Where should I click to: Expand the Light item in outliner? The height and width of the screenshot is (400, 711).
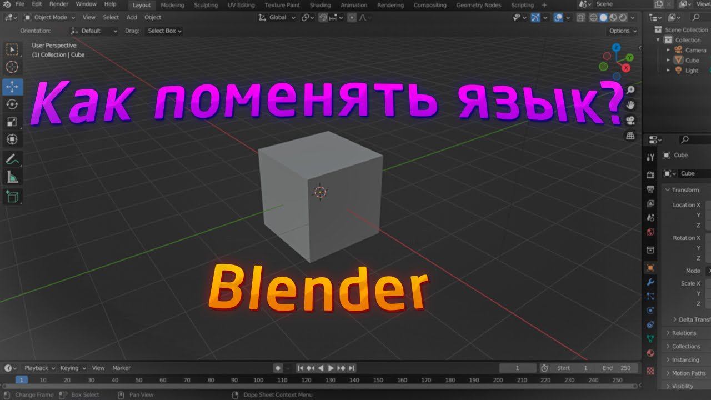coord(669,71)
